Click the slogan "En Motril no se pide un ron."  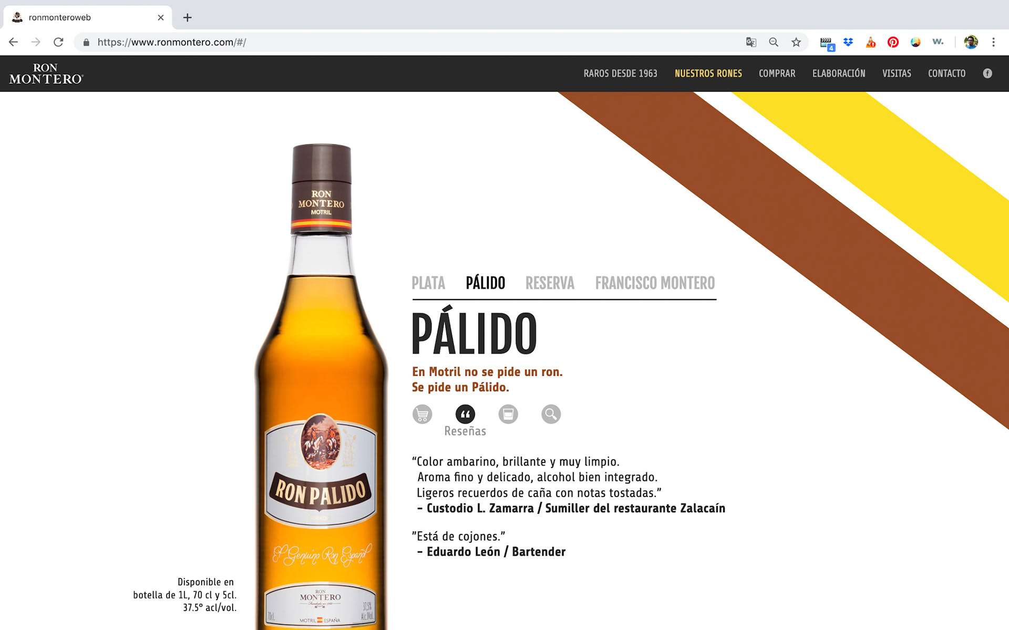click(487, 371)
